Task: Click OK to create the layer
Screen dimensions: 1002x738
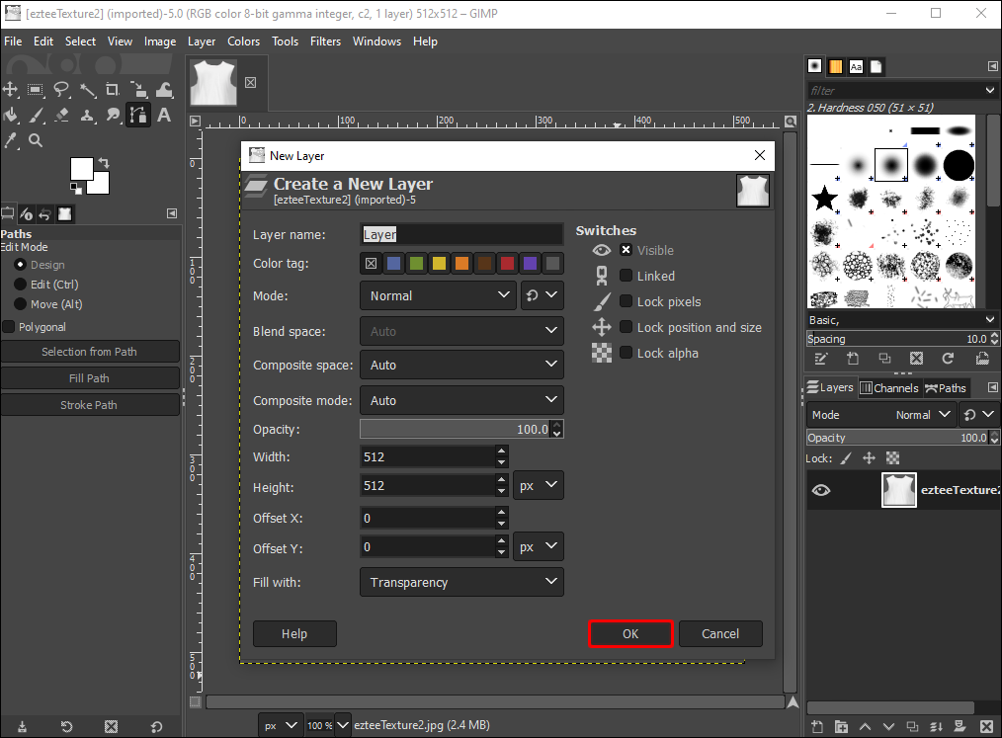Action: (630, 633)
